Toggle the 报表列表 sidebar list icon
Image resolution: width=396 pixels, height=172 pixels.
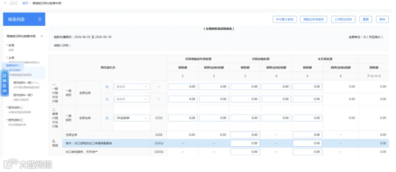40,19
